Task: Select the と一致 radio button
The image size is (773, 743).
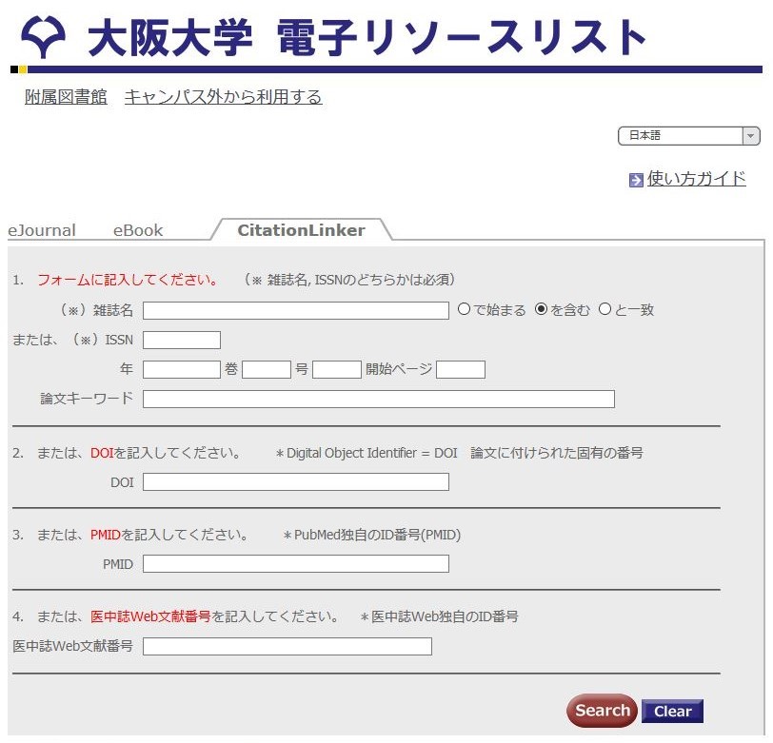Action: click(x=605, y=309)
